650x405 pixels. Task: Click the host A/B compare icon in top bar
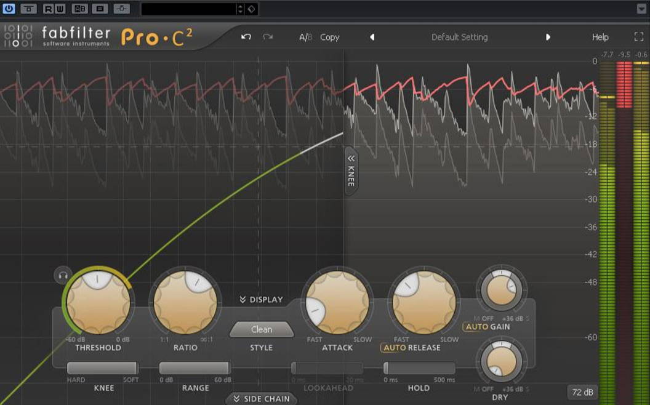79,9
